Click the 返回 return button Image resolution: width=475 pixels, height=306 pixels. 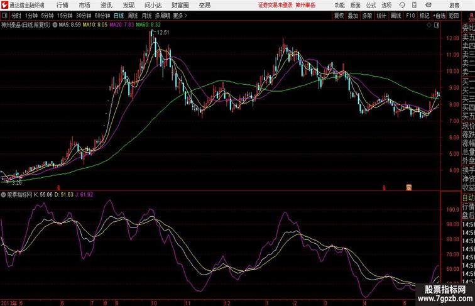(454, 16)
